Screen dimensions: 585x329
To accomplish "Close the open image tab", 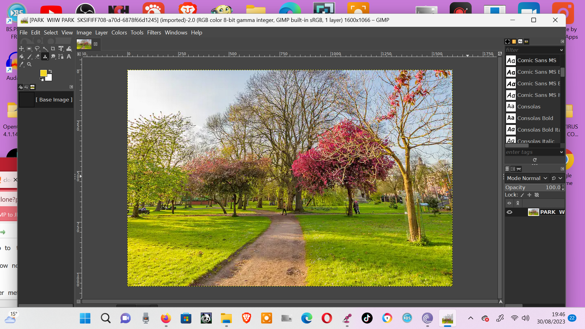I will tap(96, 44).
